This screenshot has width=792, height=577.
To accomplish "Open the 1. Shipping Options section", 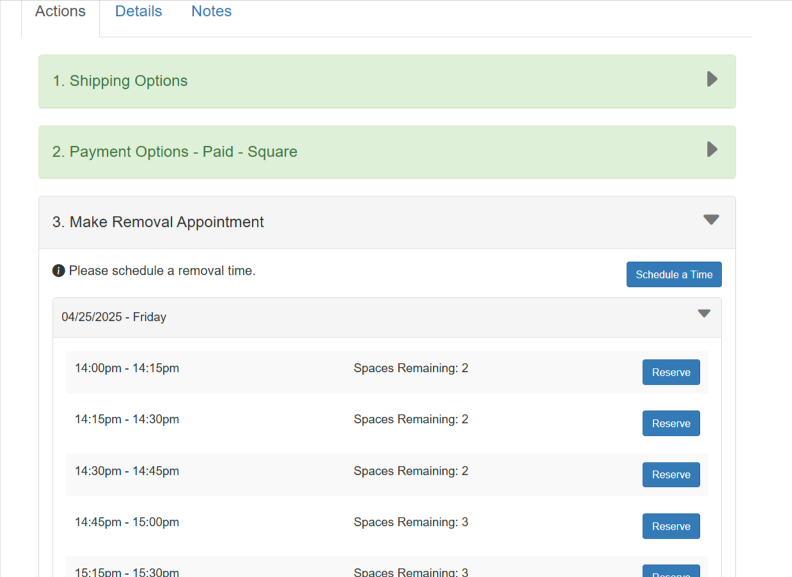I will [x=120, y=81].
